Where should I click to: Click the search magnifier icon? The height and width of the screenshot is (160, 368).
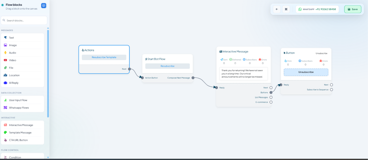click(4, 20)
